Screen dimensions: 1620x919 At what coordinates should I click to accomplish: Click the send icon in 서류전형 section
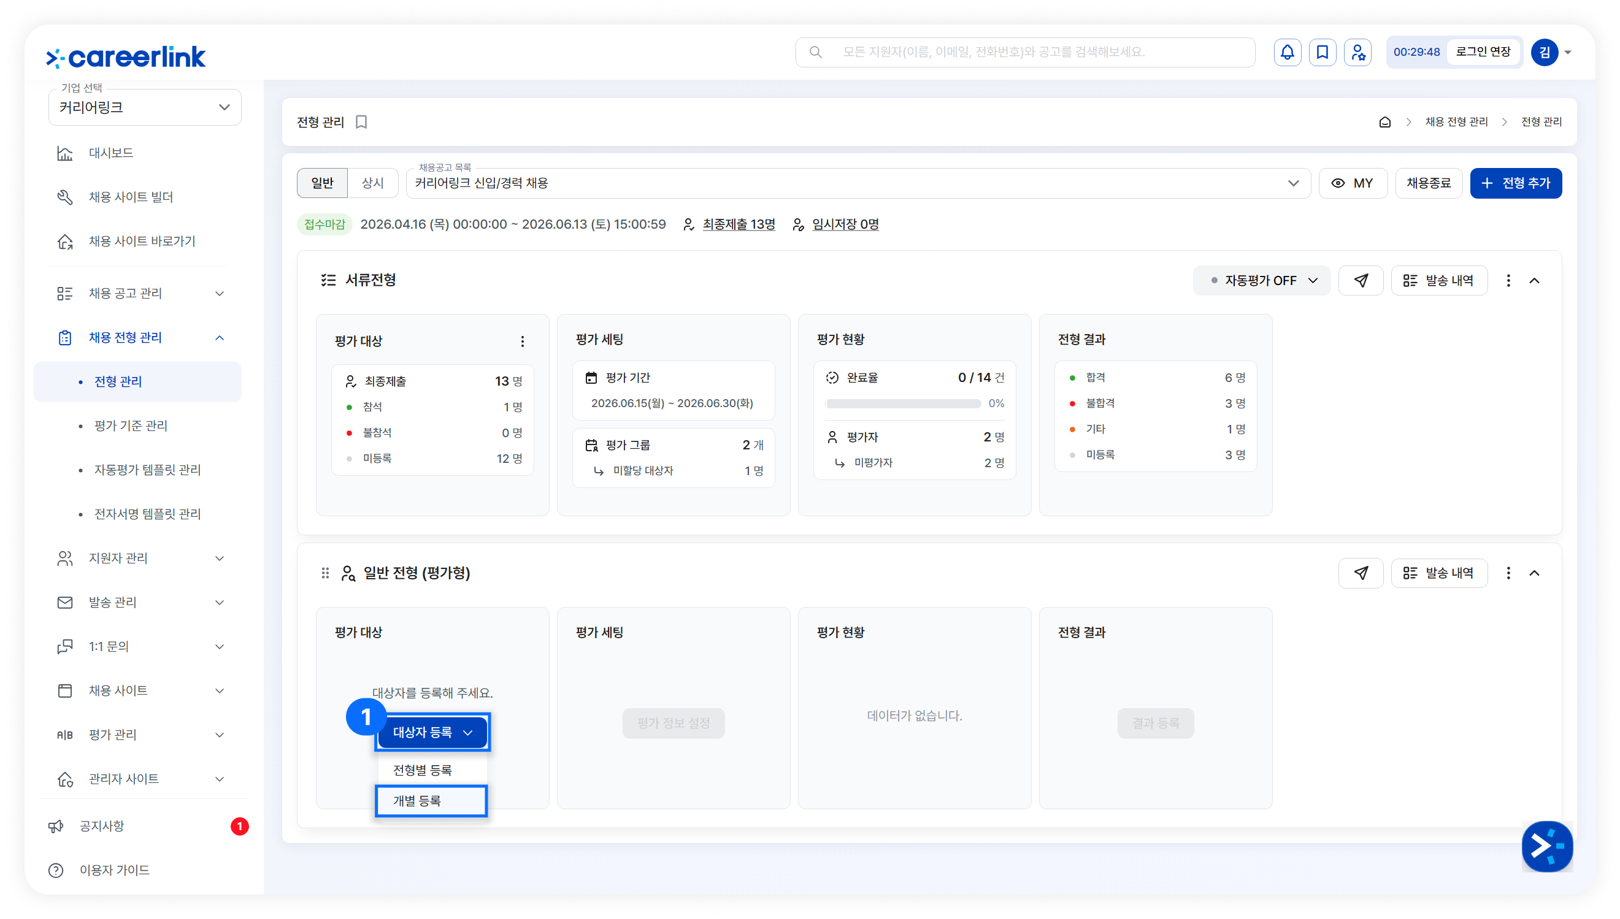(1361, 280)
